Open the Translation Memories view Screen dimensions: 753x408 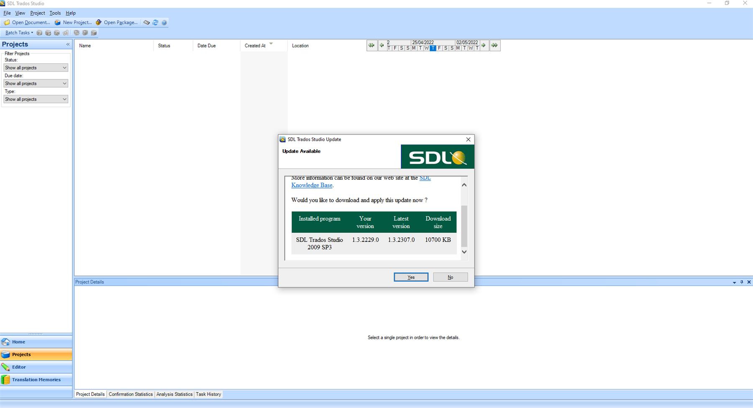pos(36,380)
